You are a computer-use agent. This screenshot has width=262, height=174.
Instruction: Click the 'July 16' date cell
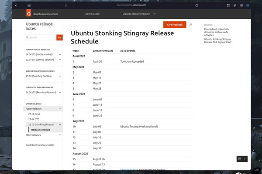(x=97, y=137)
